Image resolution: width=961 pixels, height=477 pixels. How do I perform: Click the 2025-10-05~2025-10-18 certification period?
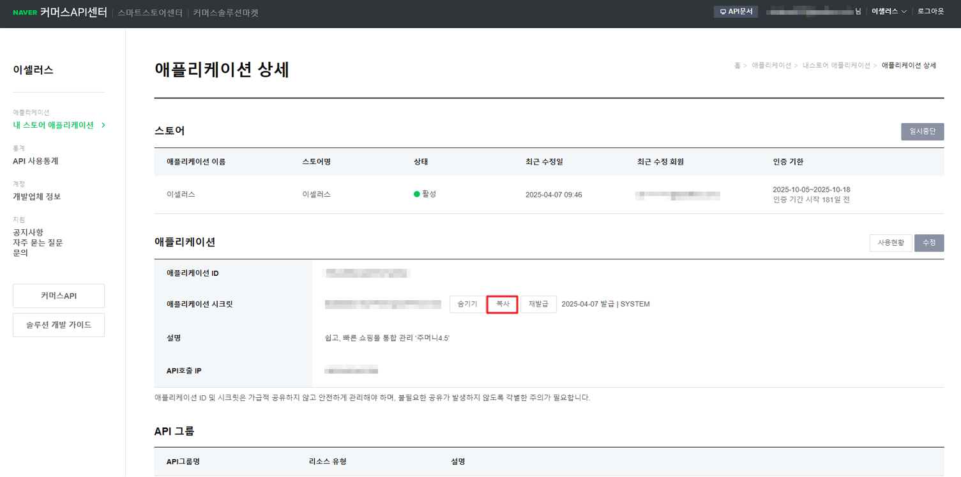(x=811, y=190)
